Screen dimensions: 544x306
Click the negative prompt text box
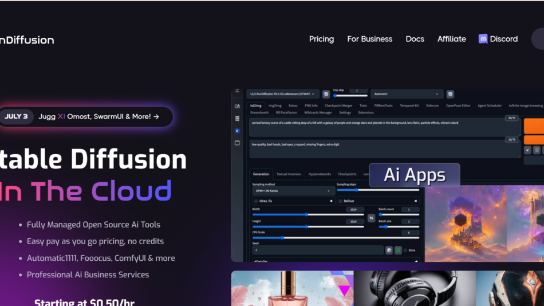tap(384, 148)
